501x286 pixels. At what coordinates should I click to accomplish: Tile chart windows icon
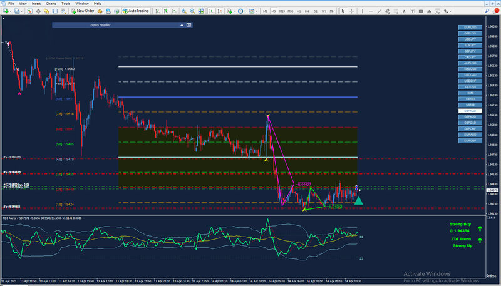pos(200,11)
